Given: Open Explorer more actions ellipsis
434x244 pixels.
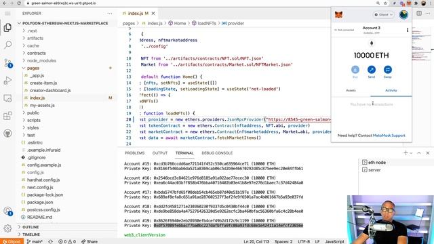Looking at the screenshot, I should tap(110, 14).
